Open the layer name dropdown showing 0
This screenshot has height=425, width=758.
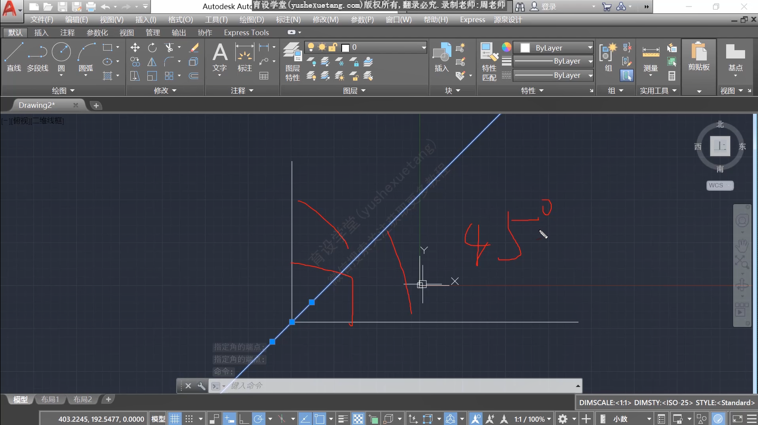(x=365, y=47)
